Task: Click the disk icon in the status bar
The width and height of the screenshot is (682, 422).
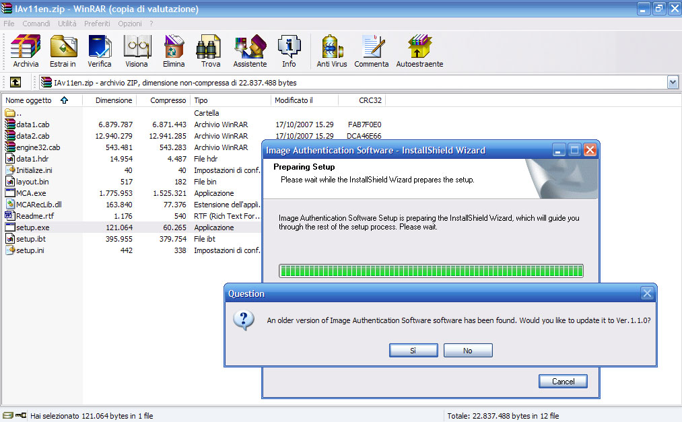Action: (x=8, y=415)
